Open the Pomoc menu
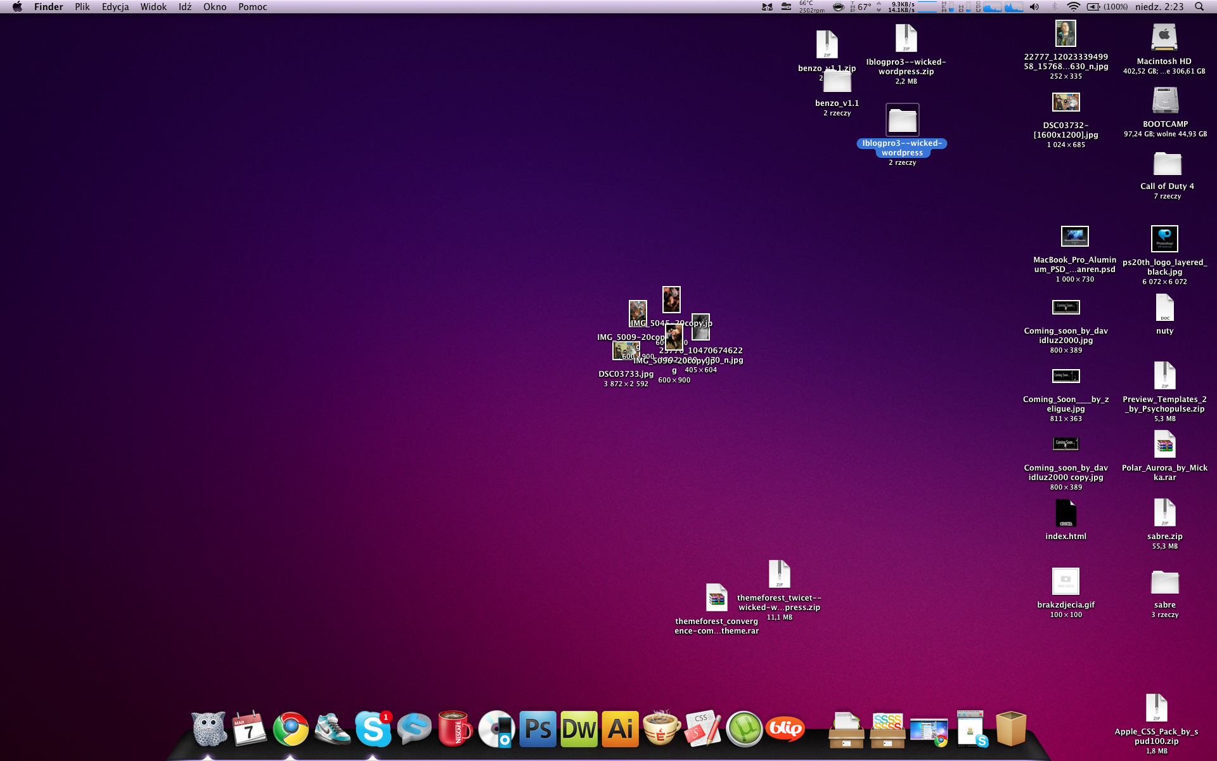Image resolution: width=1217 pixels, height=761 pixels. pos(252,7)
